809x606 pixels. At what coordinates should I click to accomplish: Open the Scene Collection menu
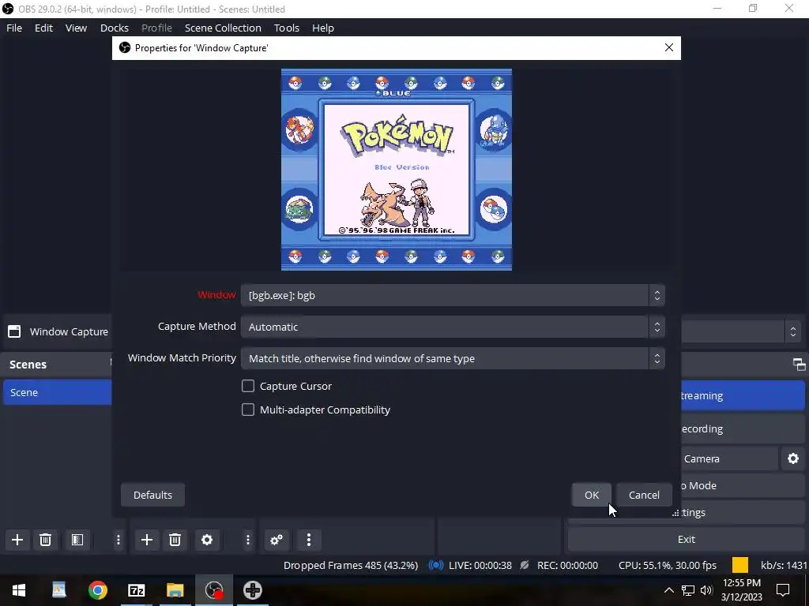click(223, 28)
